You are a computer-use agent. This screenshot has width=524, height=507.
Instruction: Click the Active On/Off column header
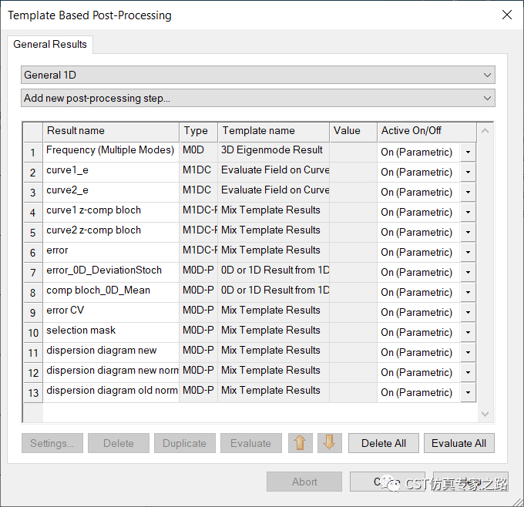(x=427, y=132)
